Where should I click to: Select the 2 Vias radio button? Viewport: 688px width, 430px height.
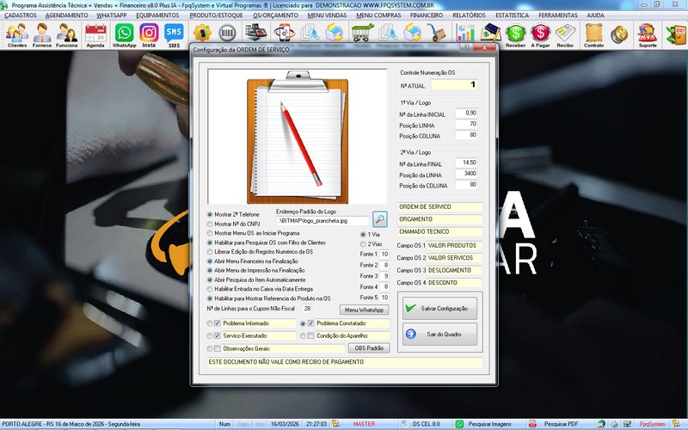[362, 244]
